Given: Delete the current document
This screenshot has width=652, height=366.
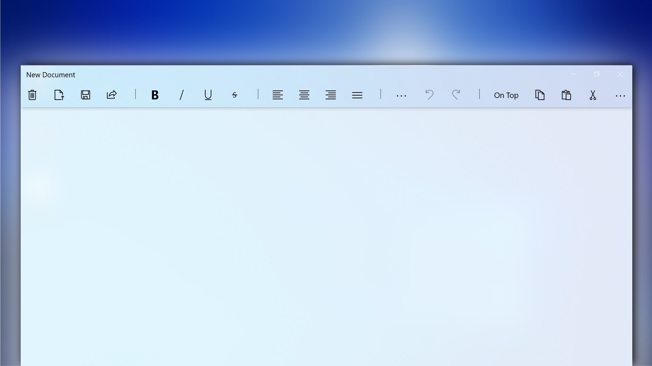Looking at the screenshot, I should click(32, 95).
